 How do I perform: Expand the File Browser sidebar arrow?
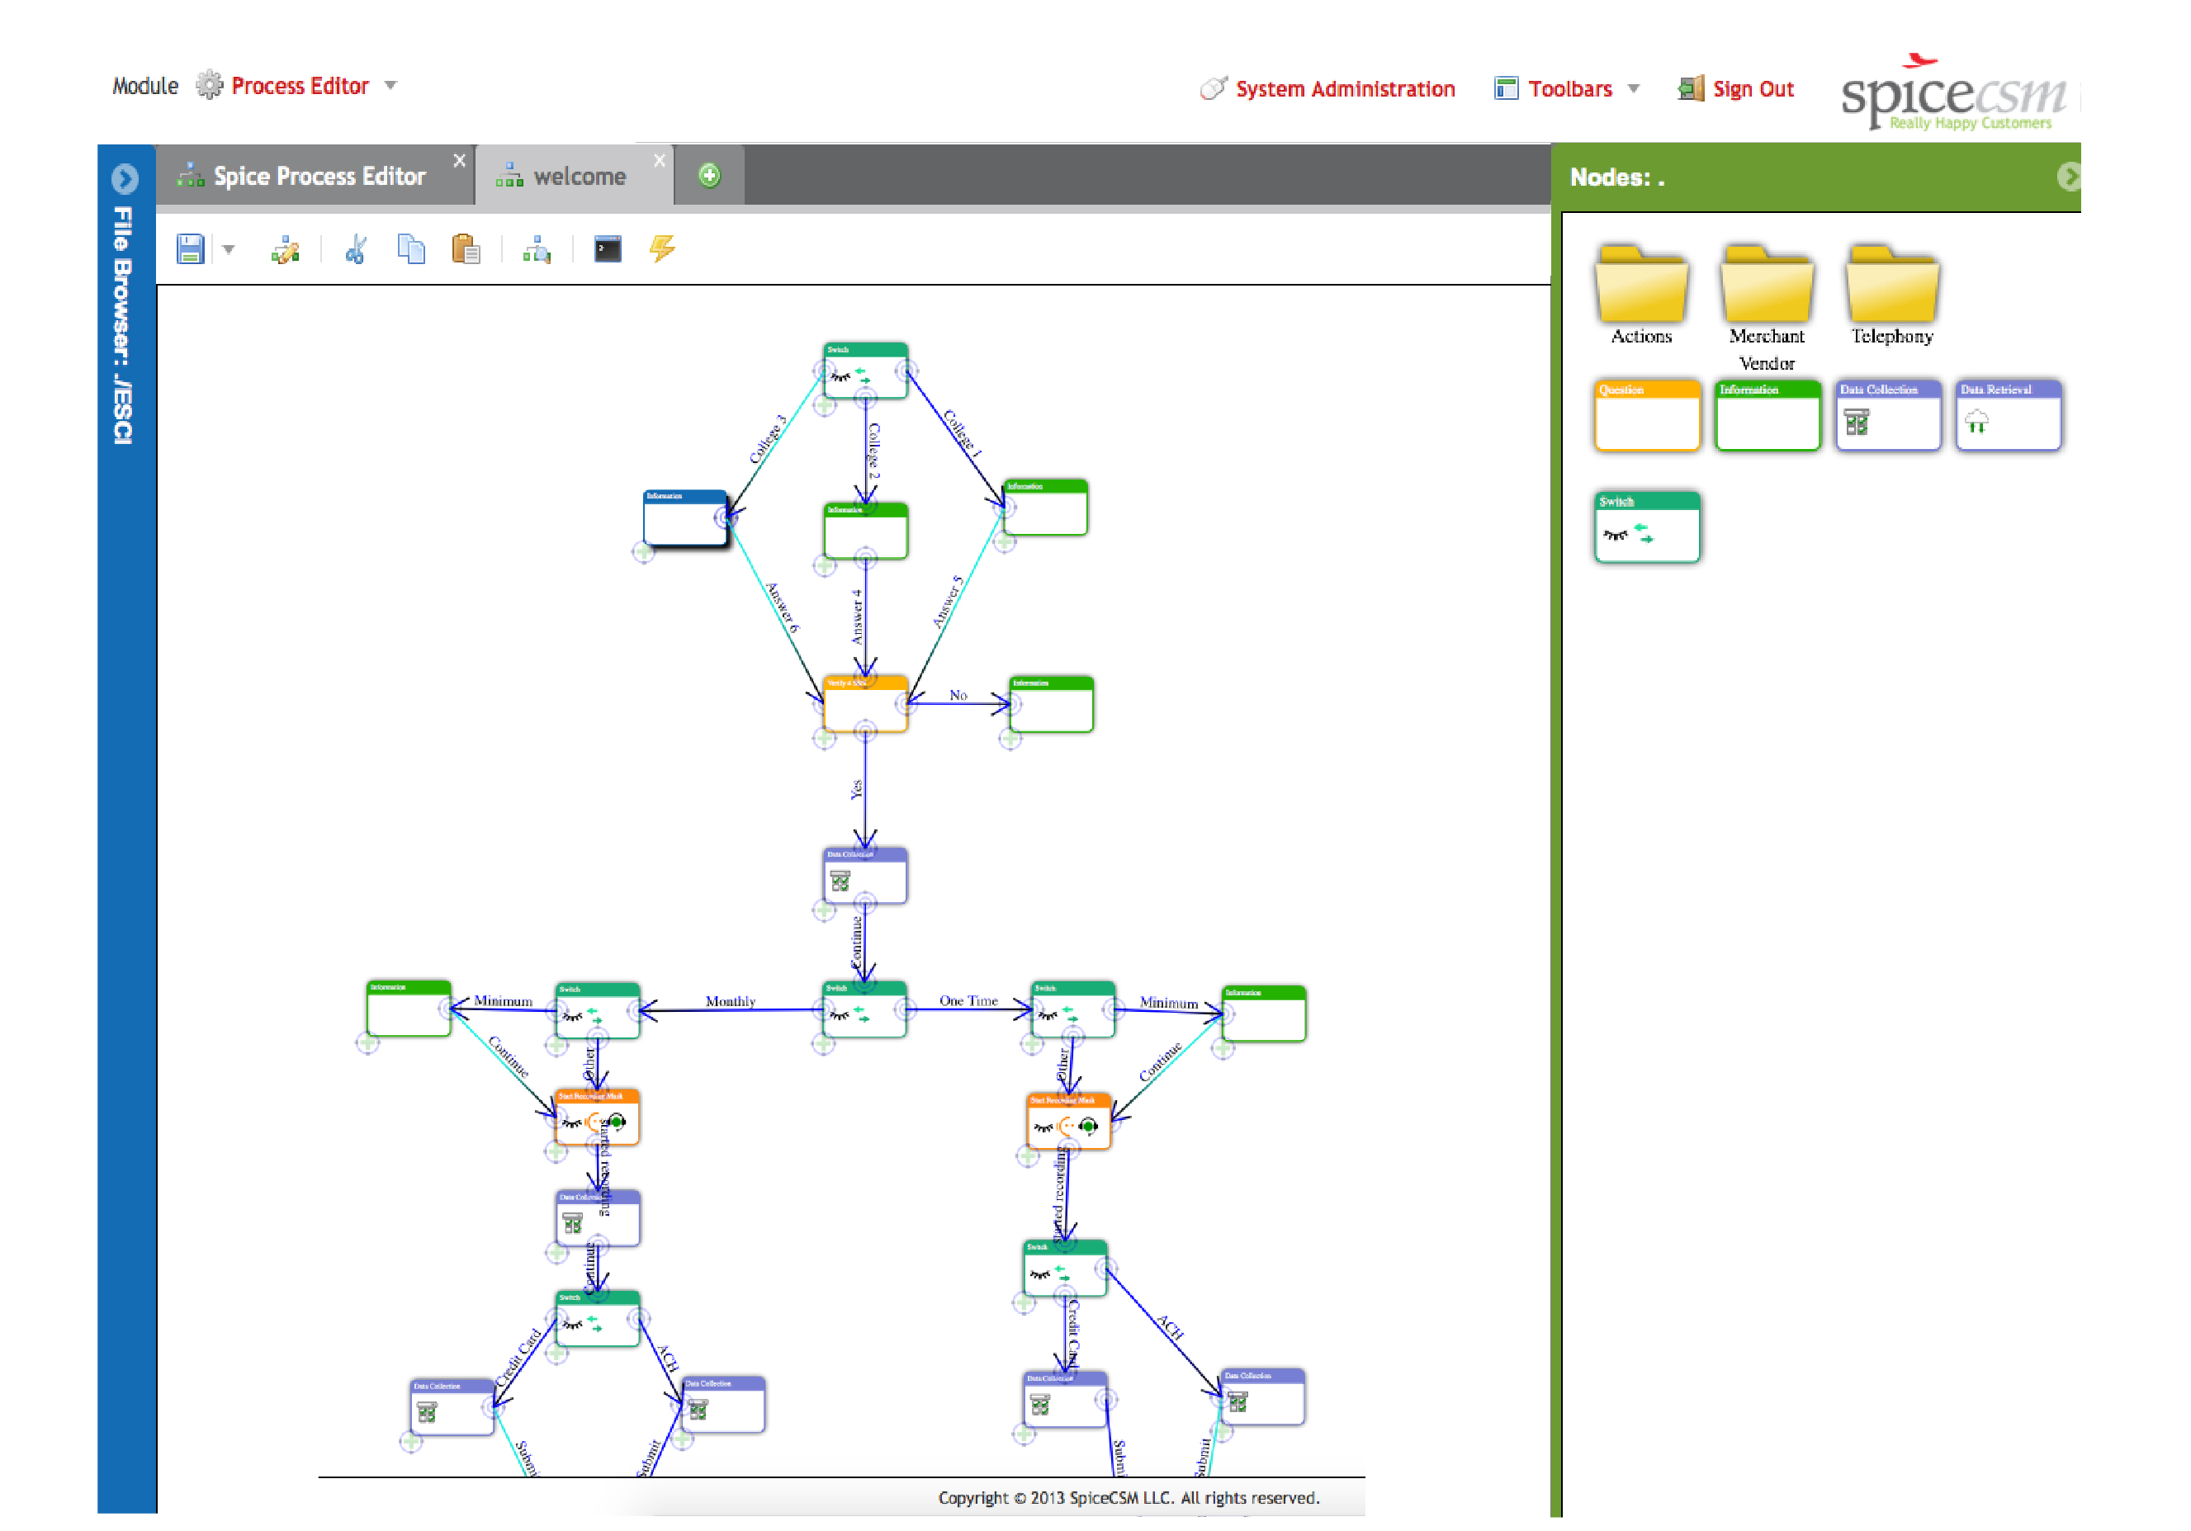[122, 177]
